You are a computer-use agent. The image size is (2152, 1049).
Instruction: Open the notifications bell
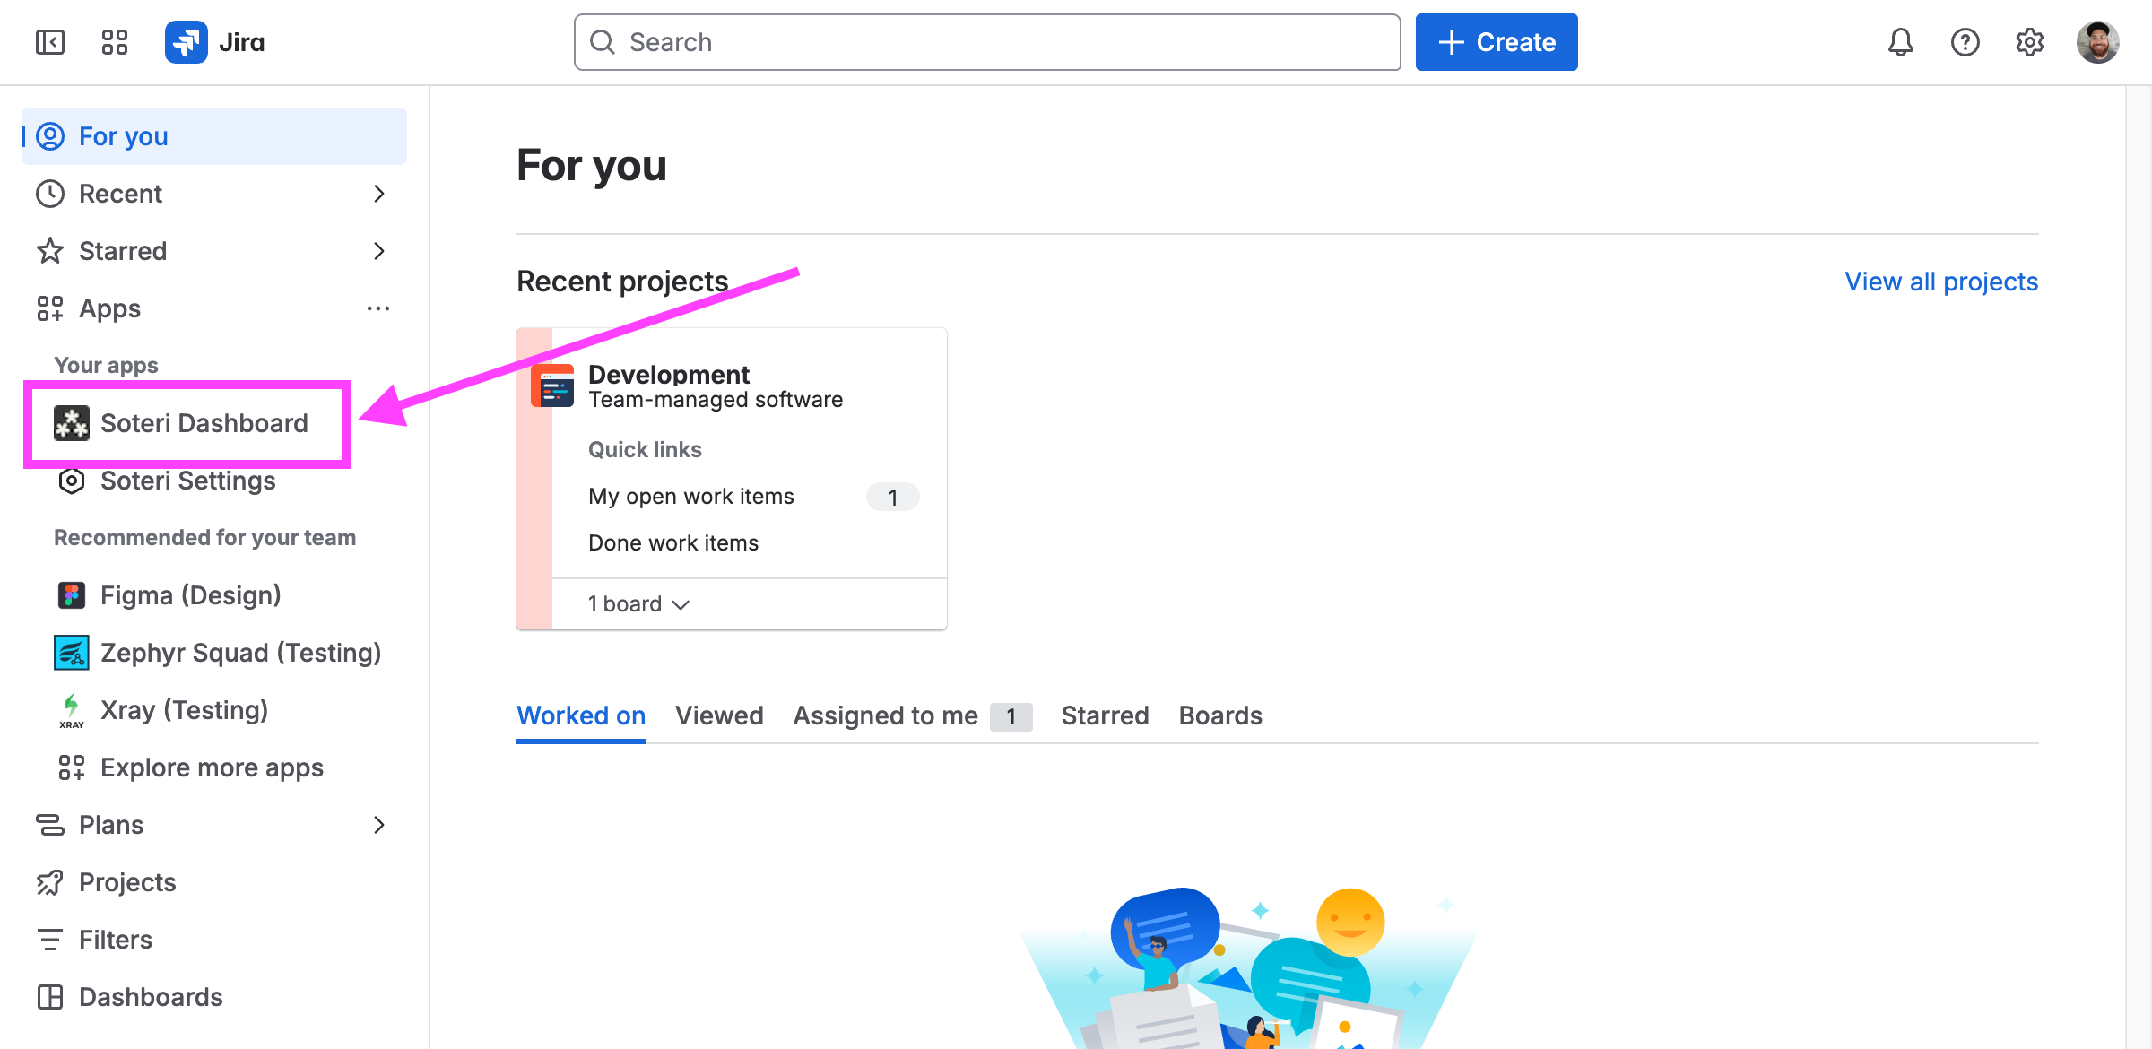pos(1900,42)
